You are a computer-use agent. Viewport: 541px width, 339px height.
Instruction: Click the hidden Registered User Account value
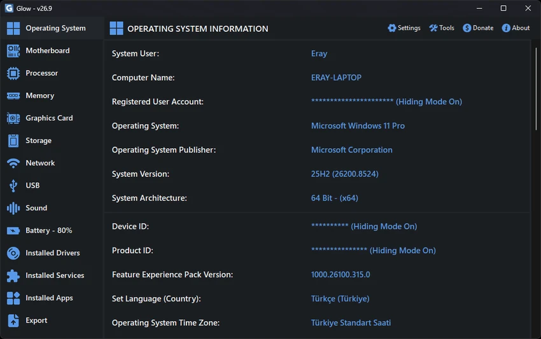[x=386, y=102]
